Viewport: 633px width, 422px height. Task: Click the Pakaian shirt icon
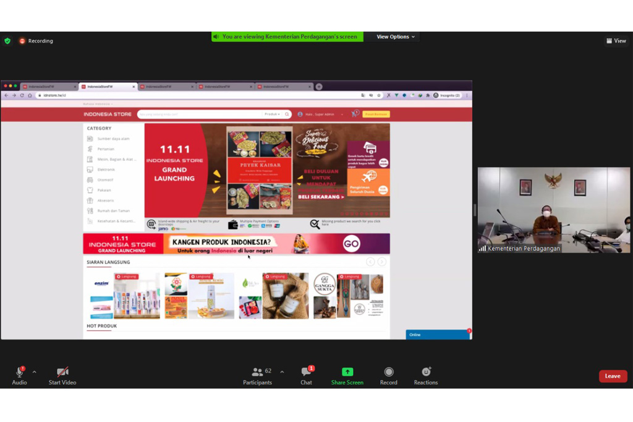tap(90, 190)
